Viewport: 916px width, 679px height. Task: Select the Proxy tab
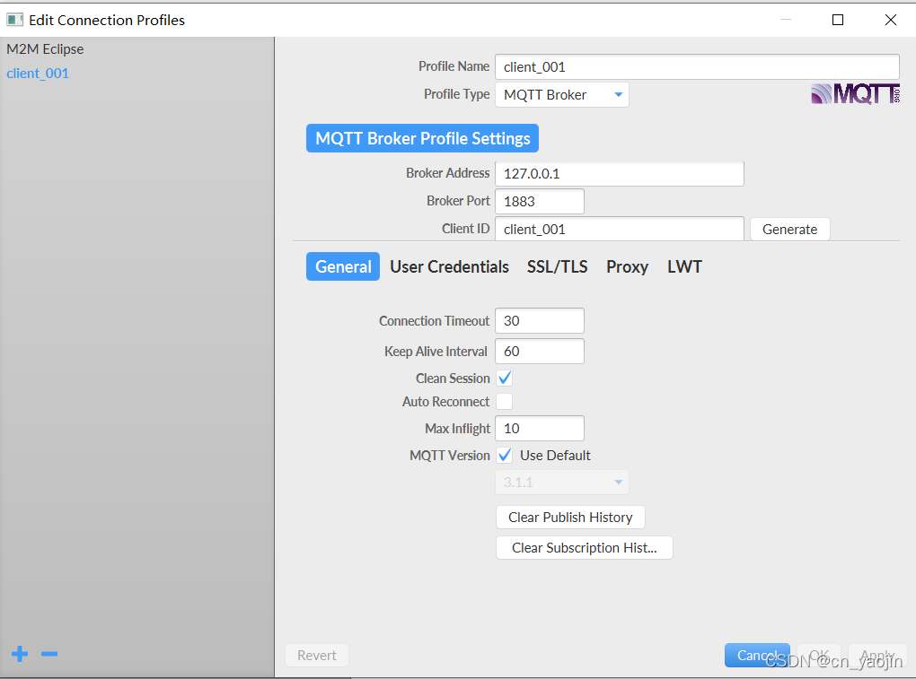(627, 267)
